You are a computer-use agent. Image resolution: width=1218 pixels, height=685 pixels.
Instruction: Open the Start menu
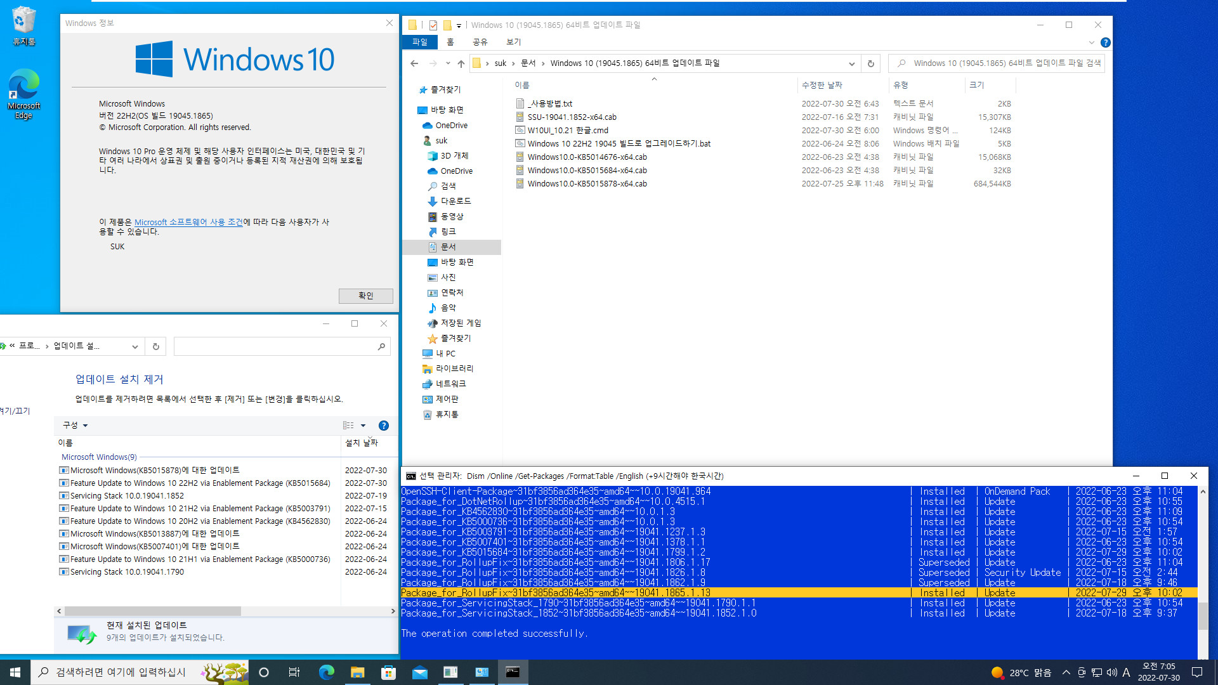[x=15, y=672]
